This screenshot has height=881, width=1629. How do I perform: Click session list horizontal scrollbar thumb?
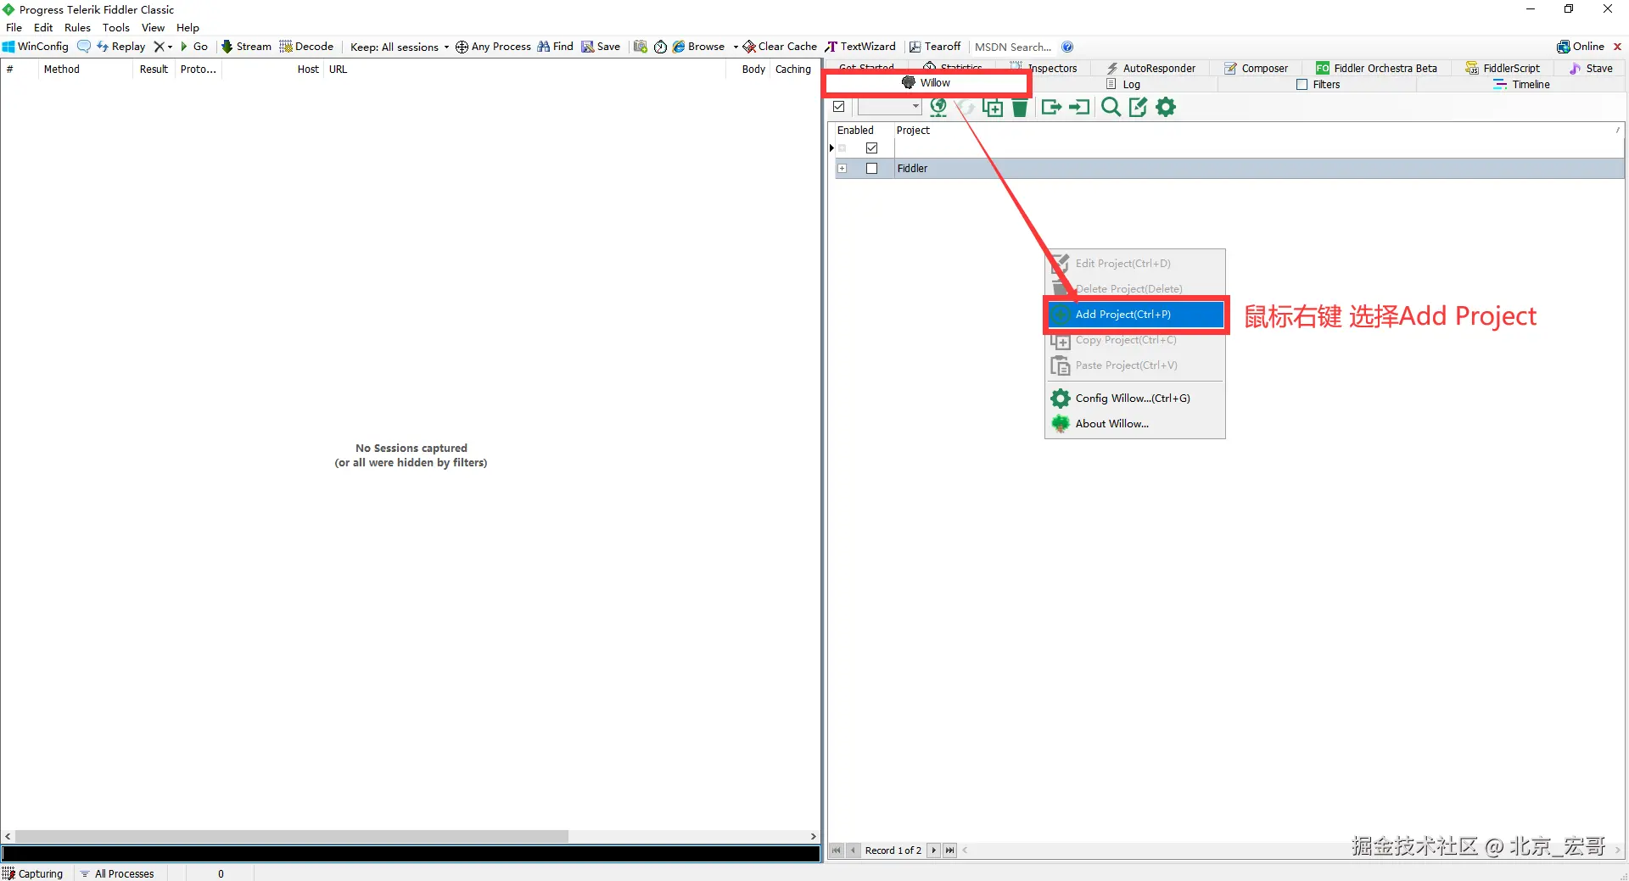291,836
